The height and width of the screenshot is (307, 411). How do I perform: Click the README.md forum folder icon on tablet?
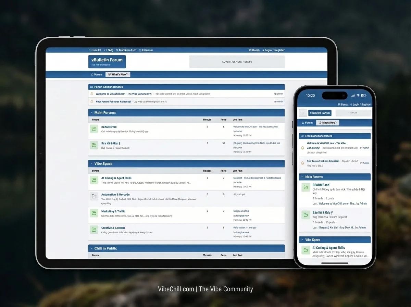pos(94,129)
